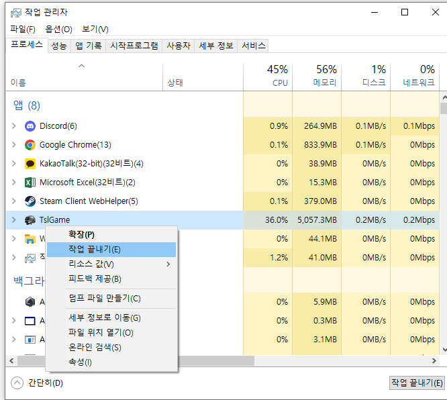Viewport: 447px width, 400px height.
Task: Click Steam's 379.0MB memory value
Action: click(x=320, y=201)
